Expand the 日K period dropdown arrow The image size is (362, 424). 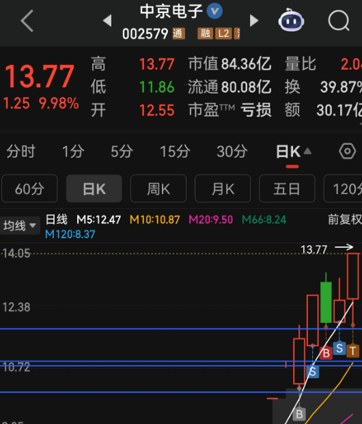click(307, 151)
